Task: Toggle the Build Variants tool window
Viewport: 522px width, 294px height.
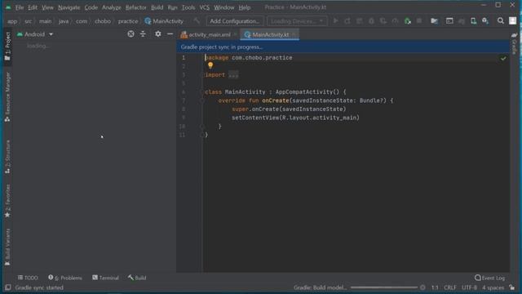Action: coord(7,247)
